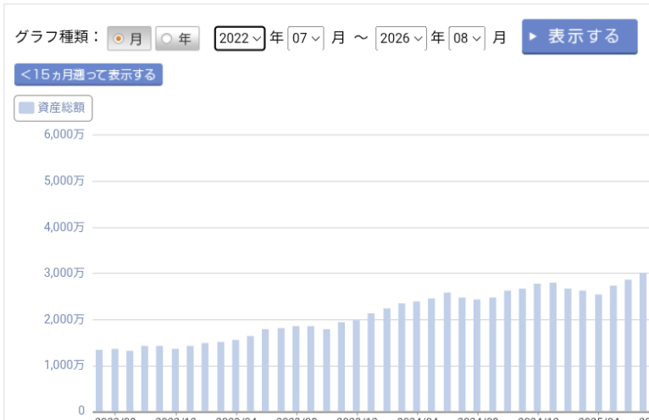Click the 2,000万 axis label

click(x=64, y=319)
